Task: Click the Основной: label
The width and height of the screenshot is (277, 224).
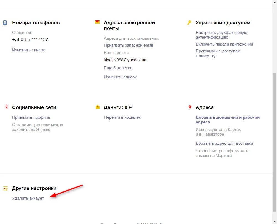Action: 22,33
